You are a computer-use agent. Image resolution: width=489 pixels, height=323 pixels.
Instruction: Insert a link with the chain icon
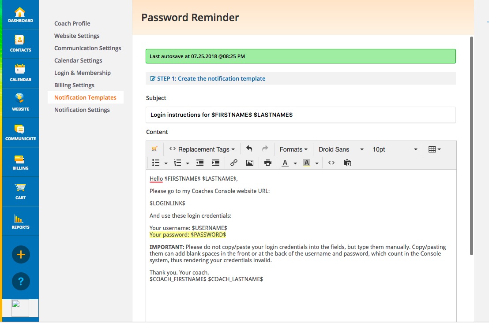(234, 163)
